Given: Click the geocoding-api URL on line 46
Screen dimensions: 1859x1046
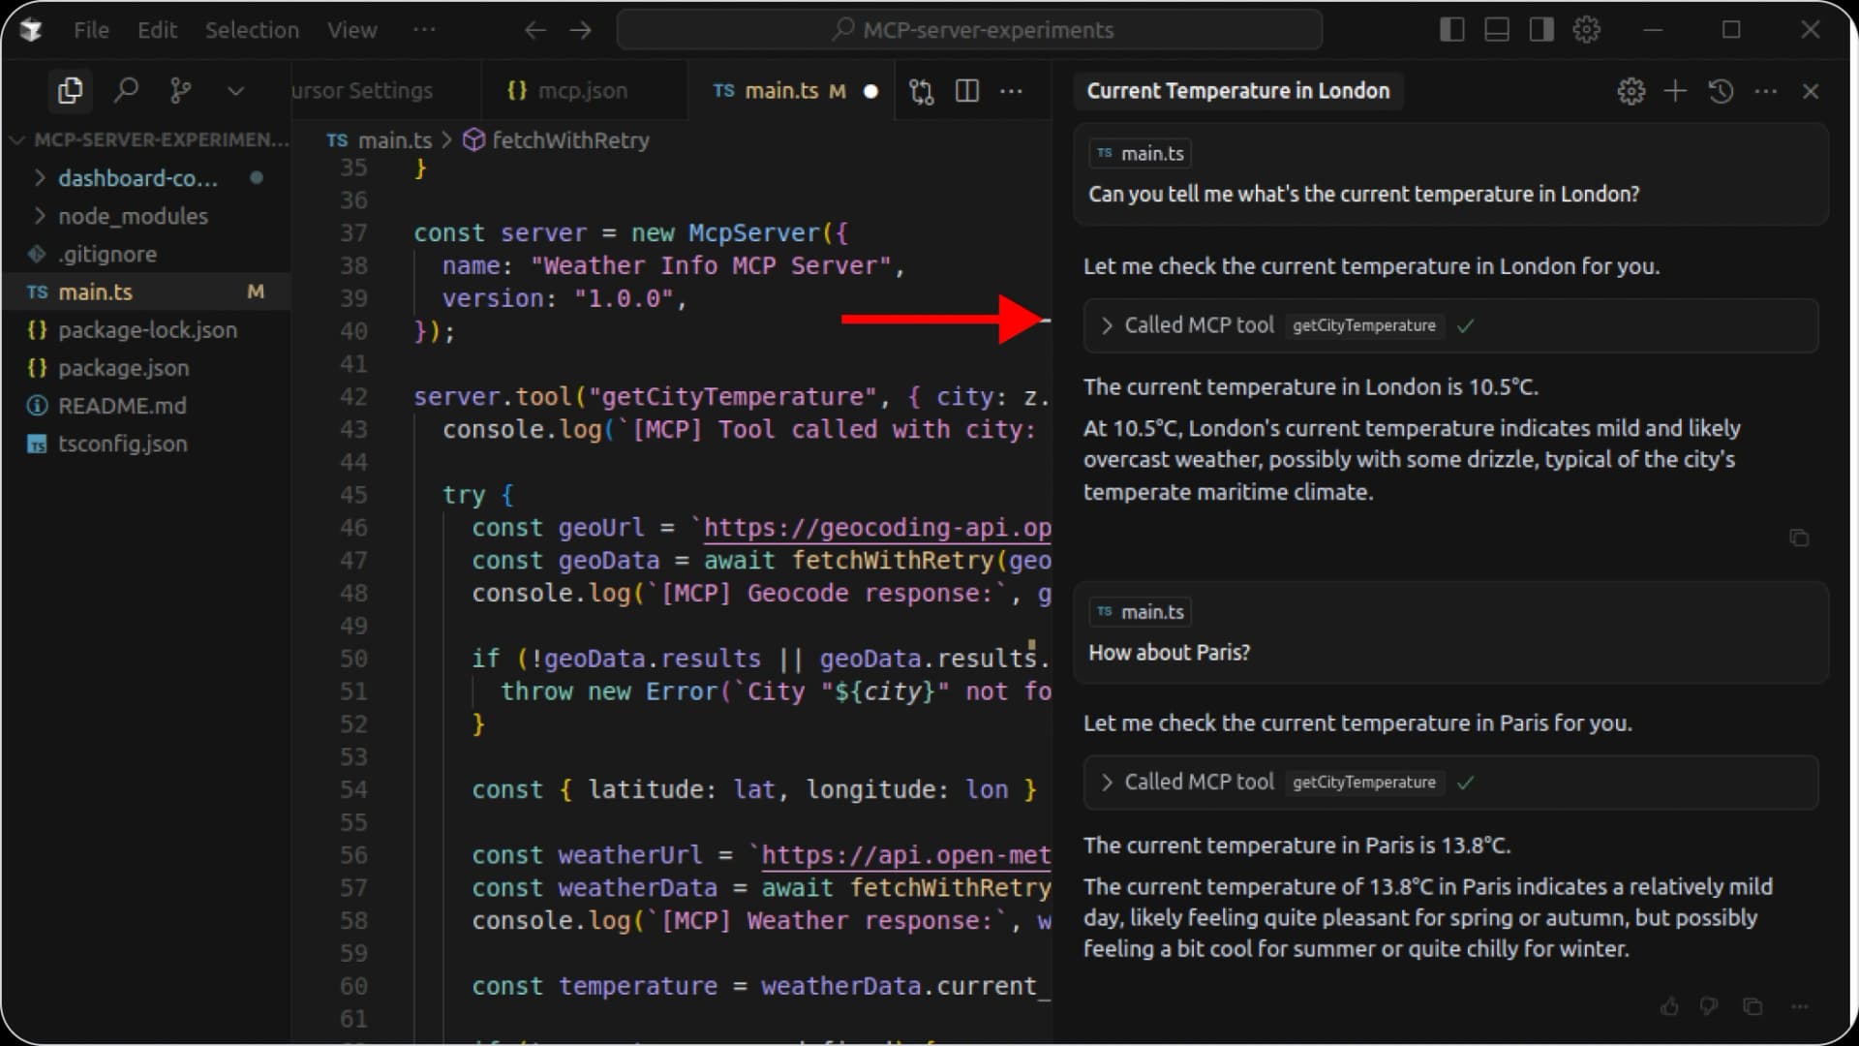Looking at the screenshot, I should tap(877, 528).
